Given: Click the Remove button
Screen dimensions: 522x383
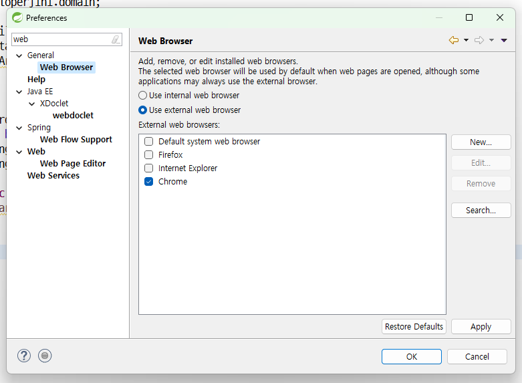Looking at the screenshot, I should click(x=481, y=184).
